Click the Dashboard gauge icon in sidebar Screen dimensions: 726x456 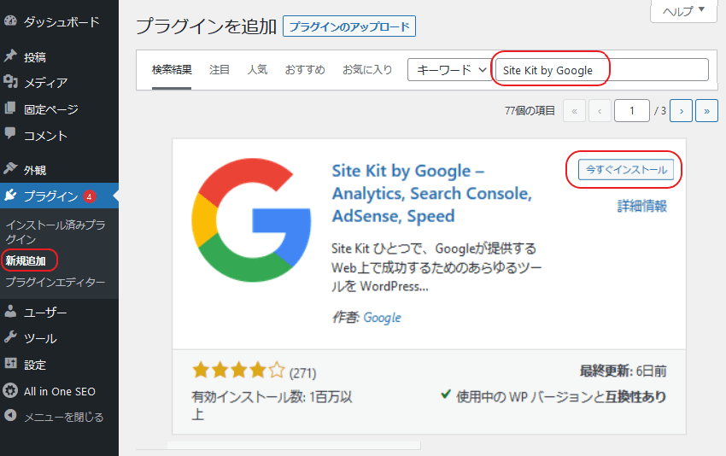click(x=10, y=21)
